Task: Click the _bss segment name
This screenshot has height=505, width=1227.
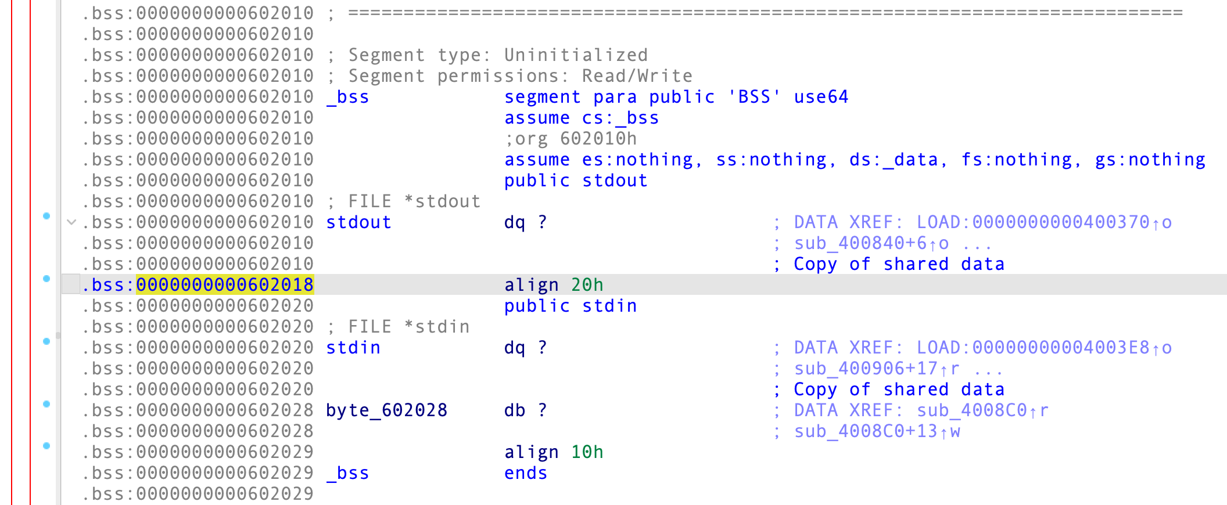Action: tap(347, 97)
